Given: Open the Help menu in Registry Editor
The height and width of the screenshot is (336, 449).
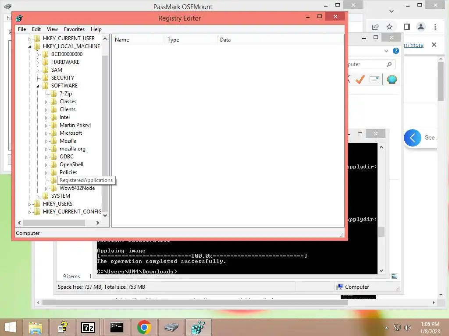Looking at the screenshot, I should point(96,29).
